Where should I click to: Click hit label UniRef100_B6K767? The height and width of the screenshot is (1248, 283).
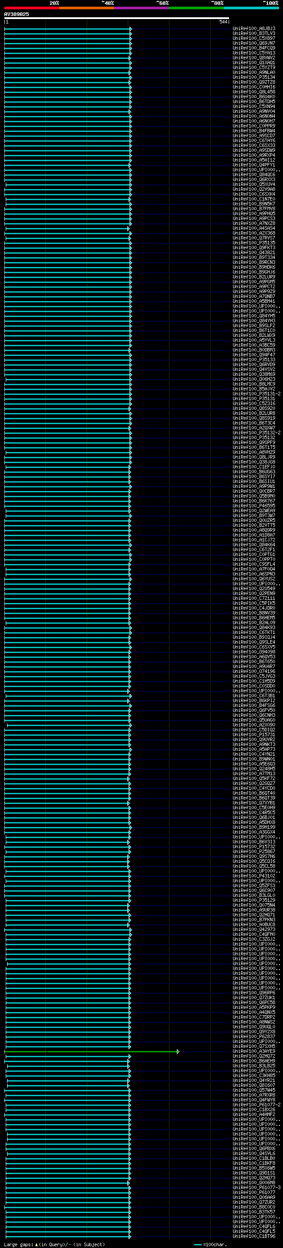(253, 501)
